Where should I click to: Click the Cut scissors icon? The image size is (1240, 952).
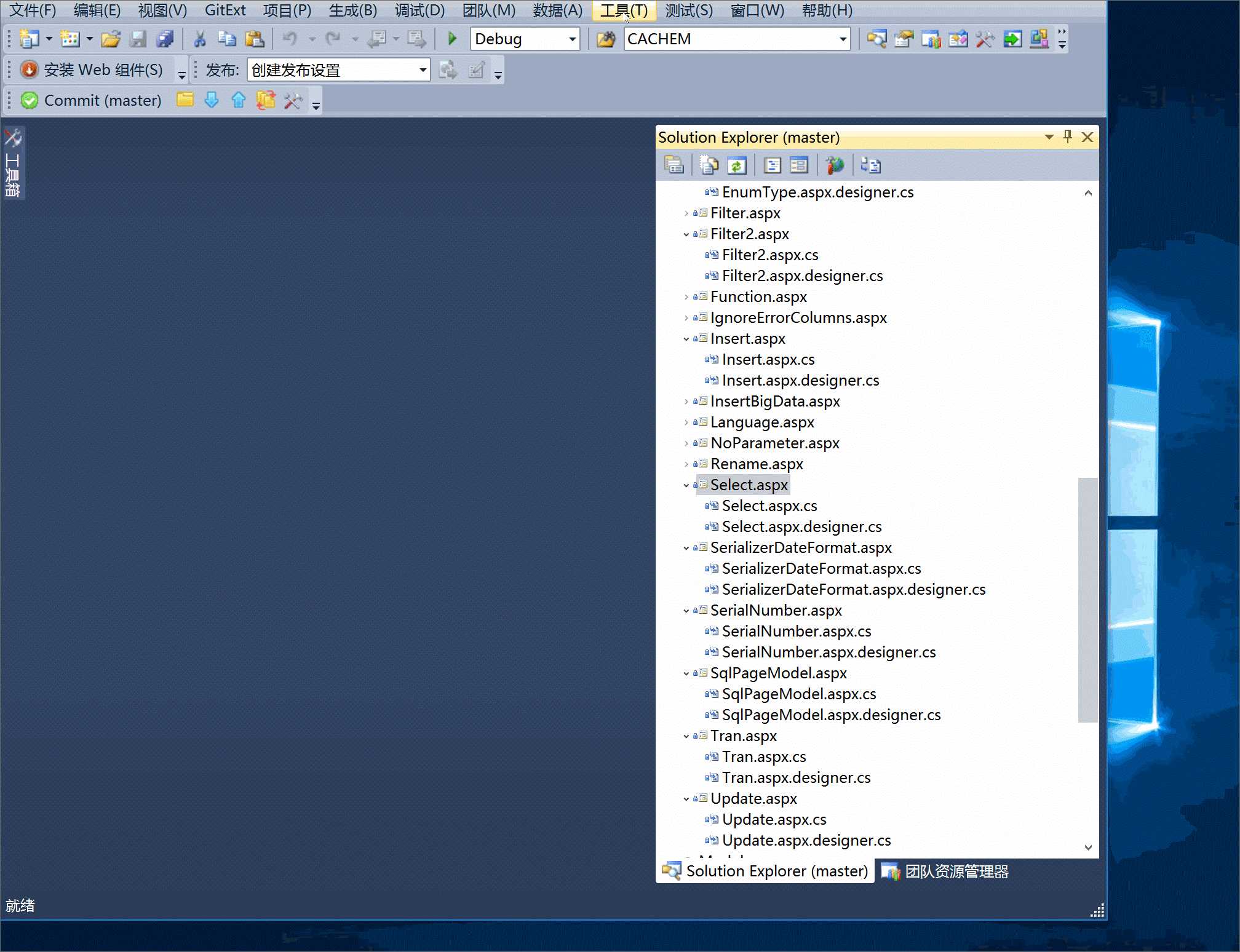click(199, 39)
